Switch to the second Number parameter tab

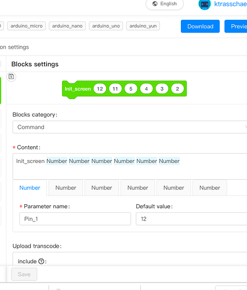click(x=66, y=188)
